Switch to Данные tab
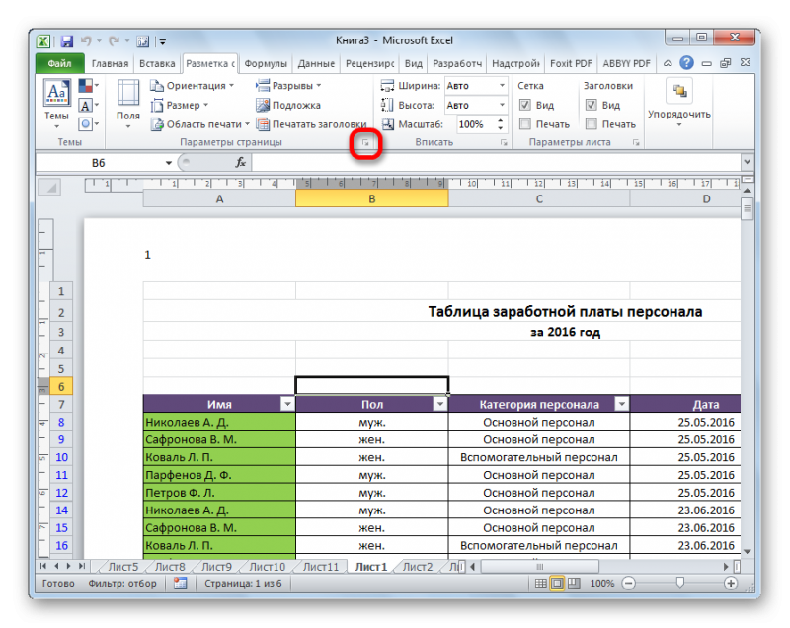Screen dimensions: 790x628 pos(316,64)
